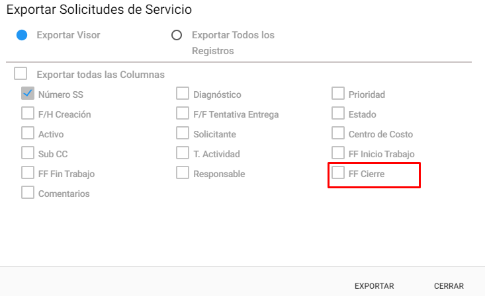Tick the Comentarios checkbox
Image resolution: width=485 pixels, height=296 pixels.
[x=28, y=192]
